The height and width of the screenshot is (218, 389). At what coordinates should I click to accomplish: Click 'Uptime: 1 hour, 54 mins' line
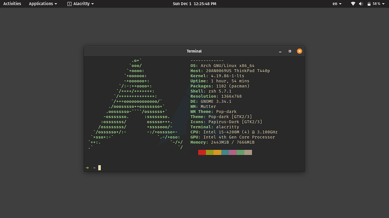[220, 81]
